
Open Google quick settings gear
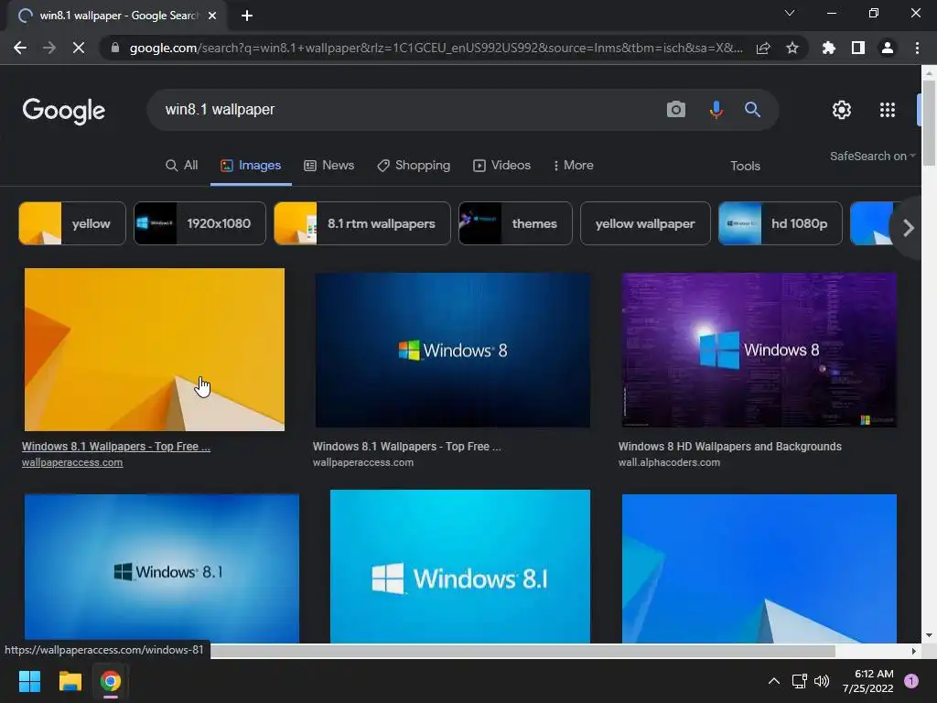point(842,110)
